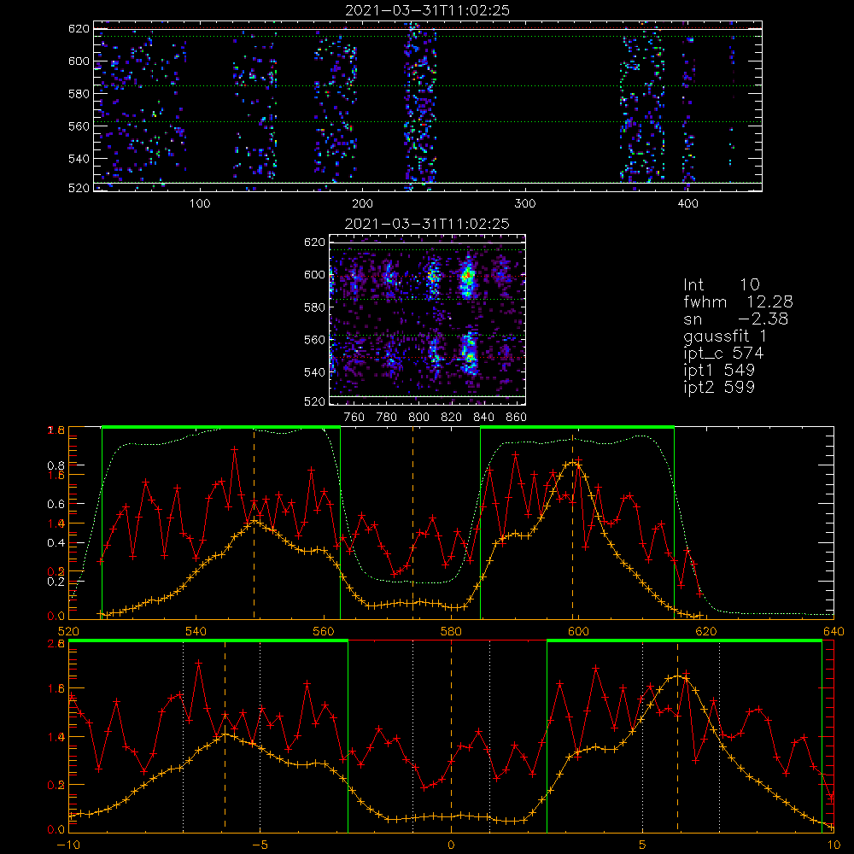Click the white '0.8' y-axis tick label
This screenshot has width=854, height=854.
coord(56,465)
